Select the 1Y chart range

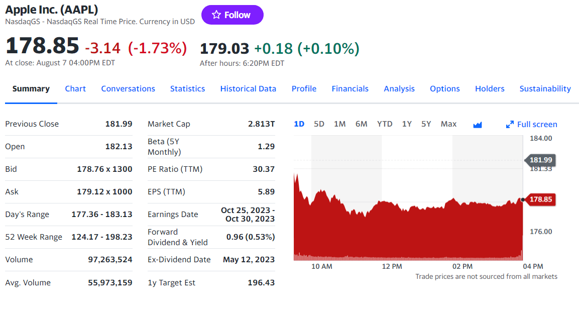coord(407,123)
